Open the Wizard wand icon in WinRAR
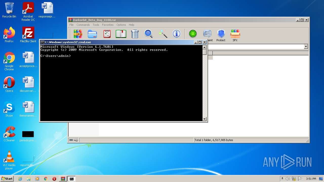The height and width of the screenshot is (182, 324). [x=163, y=34]
